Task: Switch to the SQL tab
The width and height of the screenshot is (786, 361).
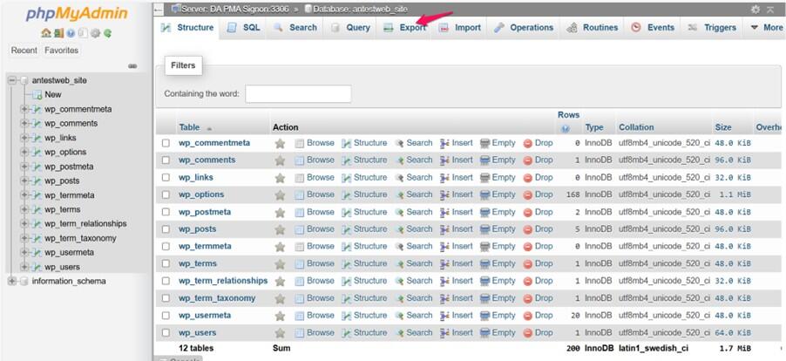Action: pos(244,28)
